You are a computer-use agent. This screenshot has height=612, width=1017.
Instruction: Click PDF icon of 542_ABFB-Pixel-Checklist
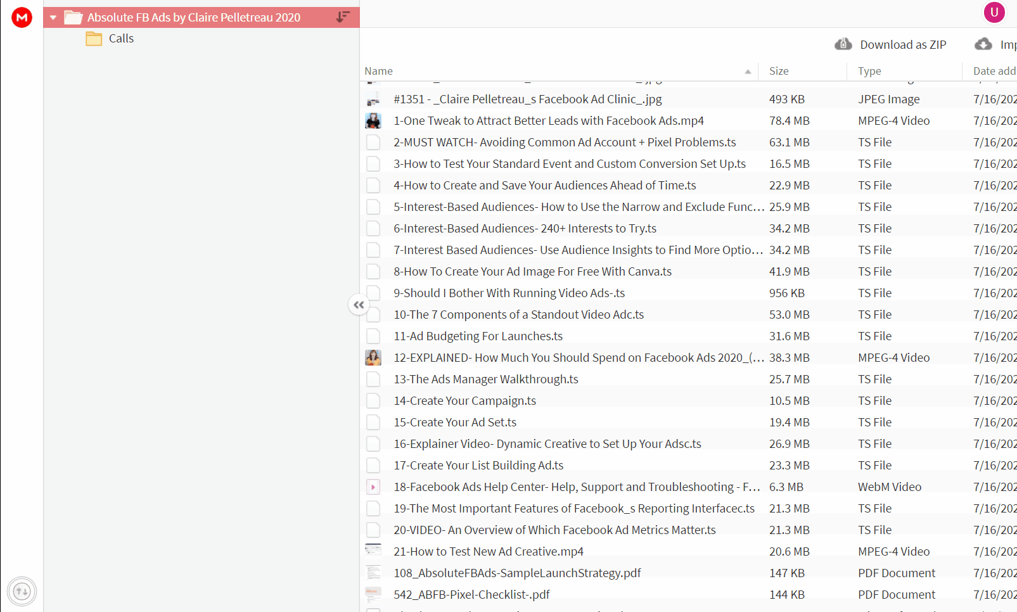click(373, 594)
